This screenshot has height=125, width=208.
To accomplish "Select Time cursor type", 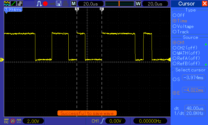I will pyautogui.click(x=180, y=21).
